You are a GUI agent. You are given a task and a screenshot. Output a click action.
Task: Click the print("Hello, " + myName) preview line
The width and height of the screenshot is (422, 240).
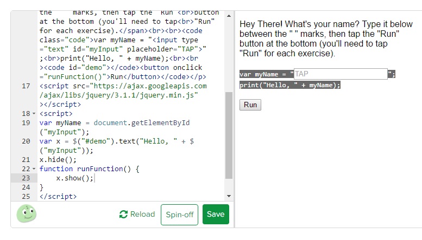tap(290, 85)
